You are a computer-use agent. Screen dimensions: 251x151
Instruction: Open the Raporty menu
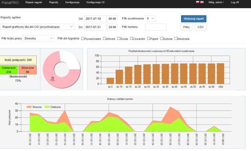pos(53,2)
